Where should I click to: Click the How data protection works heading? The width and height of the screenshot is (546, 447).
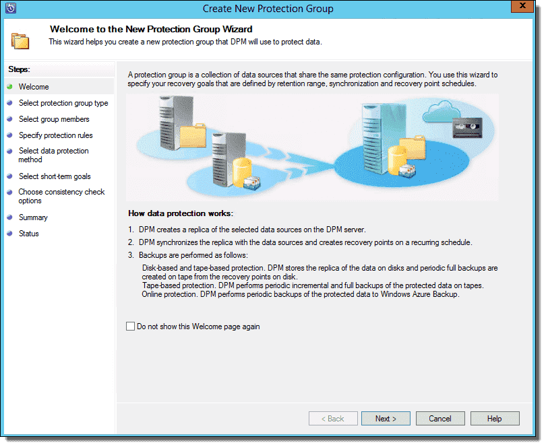pyautogui.click(x=181, y=213)
